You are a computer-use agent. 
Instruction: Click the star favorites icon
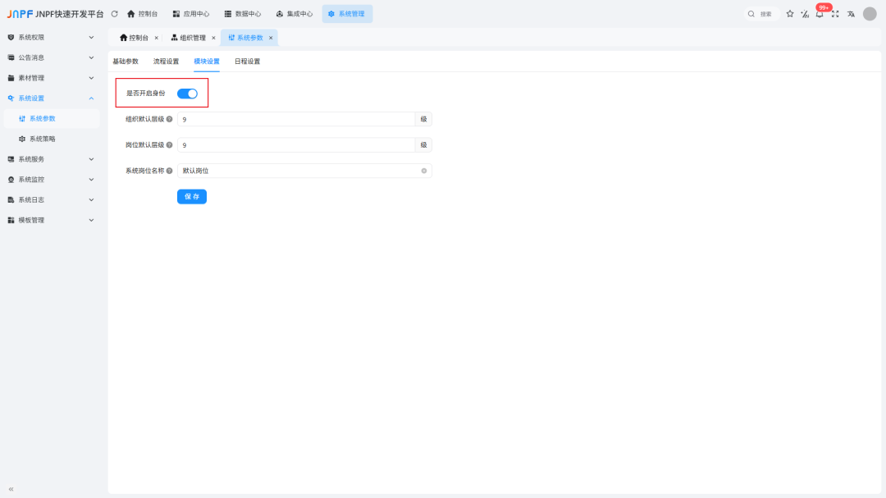[x=790, y=14]
